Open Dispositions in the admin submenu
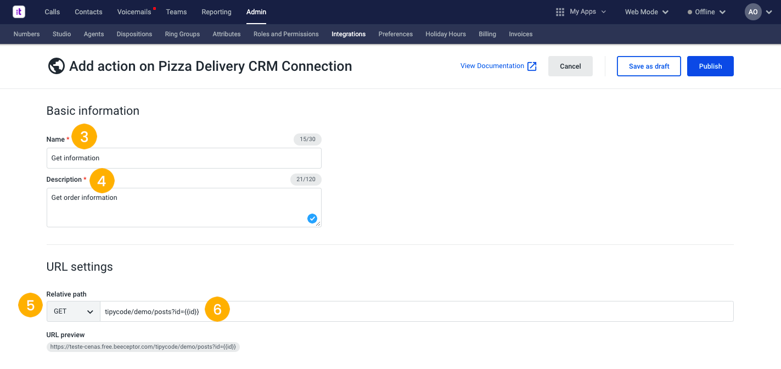 pos(134,34)
